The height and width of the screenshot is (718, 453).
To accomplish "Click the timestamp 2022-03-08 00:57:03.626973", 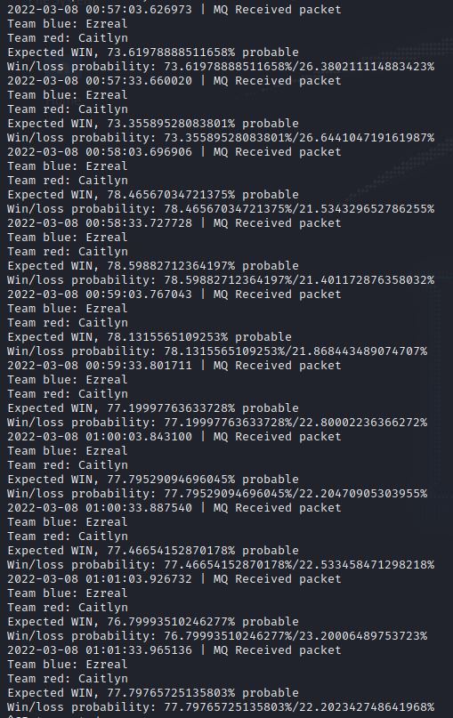I will tap(100, 10).
